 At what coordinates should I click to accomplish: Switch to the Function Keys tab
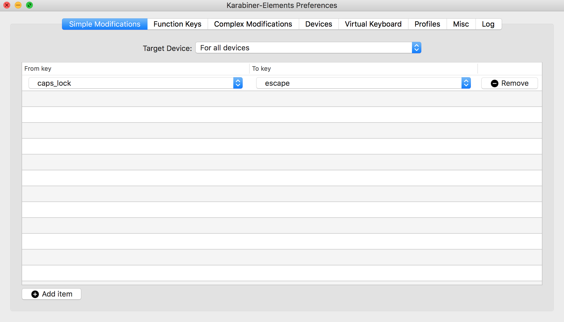(177, 24)
